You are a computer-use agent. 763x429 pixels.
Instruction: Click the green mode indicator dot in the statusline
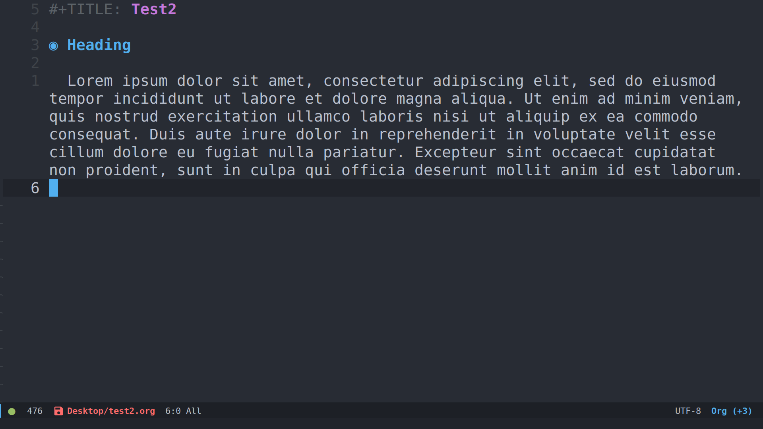[12, 412]
